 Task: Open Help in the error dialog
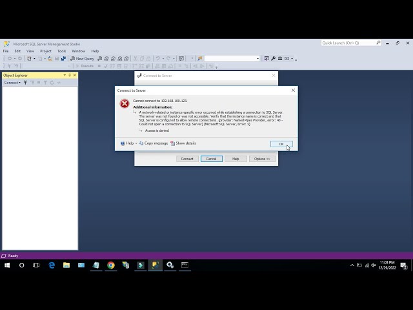127,143
